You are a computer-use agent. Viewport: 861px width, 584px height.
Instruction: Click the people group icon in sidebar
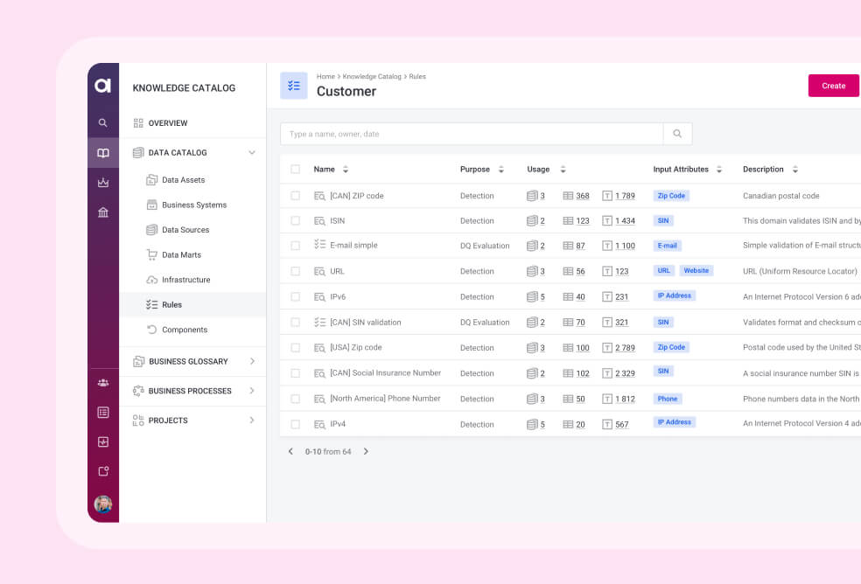[x=103, y=382]
